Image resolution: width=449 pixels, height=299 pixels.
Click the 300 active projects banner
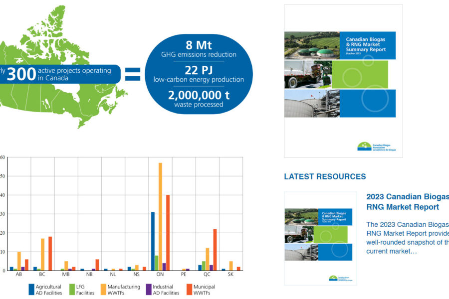pos(60,74)
